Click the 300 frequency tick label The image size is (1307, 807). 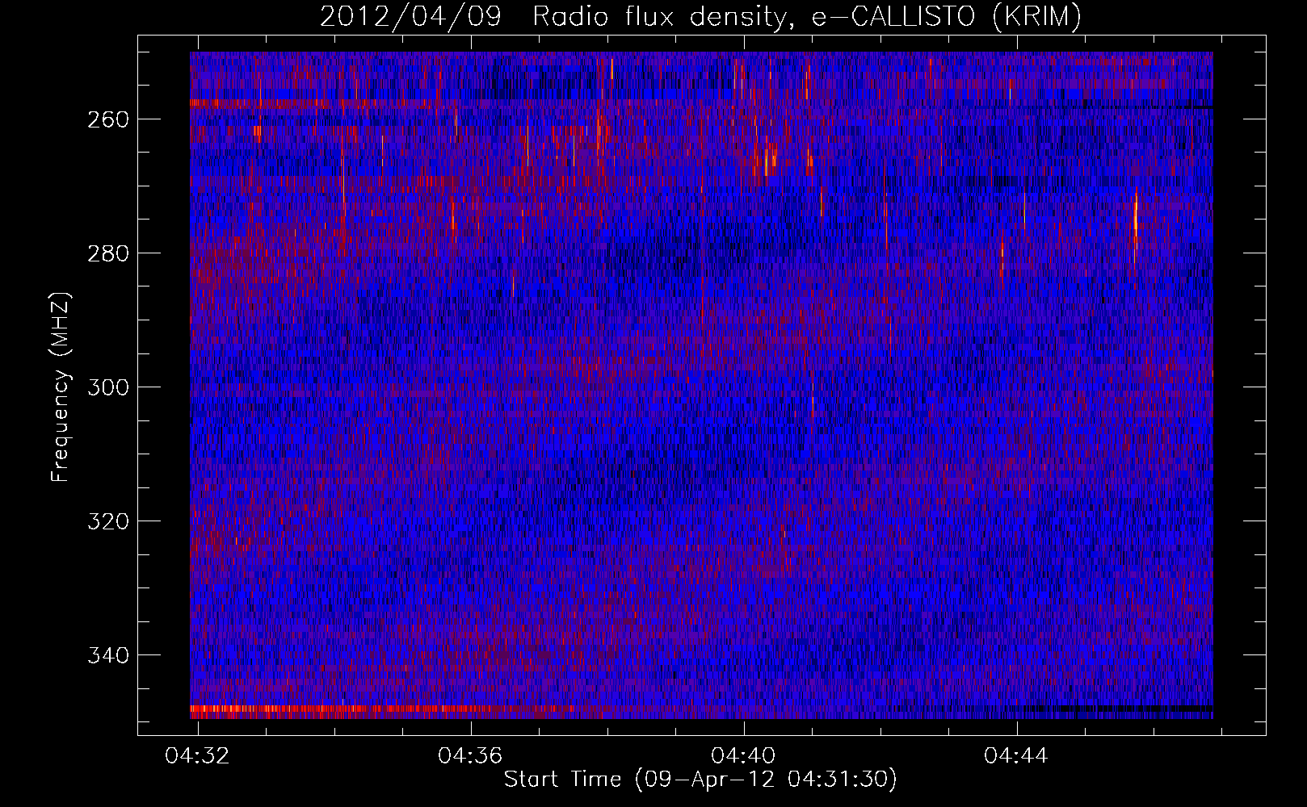click(107, 387)
